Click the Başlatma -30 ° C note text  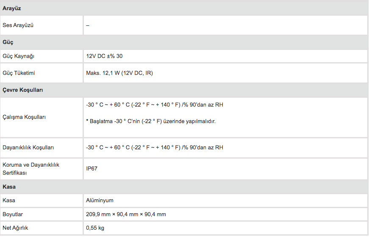pyautogui.click(x=151, y=121)
